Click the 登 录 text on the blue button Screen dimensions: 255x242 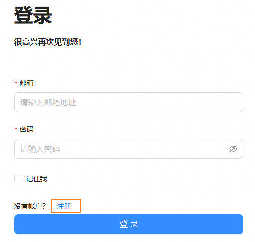(x=129, y=224)
